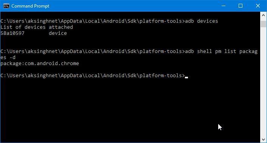Open the Command Prompt system menu icon
The height and width of the screenshot is (143, 267).
click(x=6, y=6)
